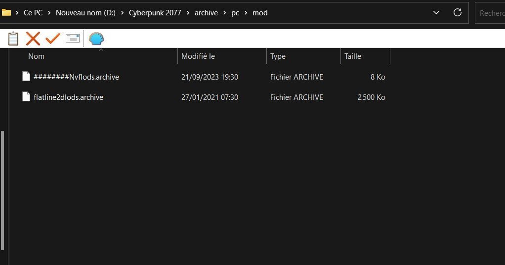
Task: Open the address bar history dropdown
Action: coord(436,12)
